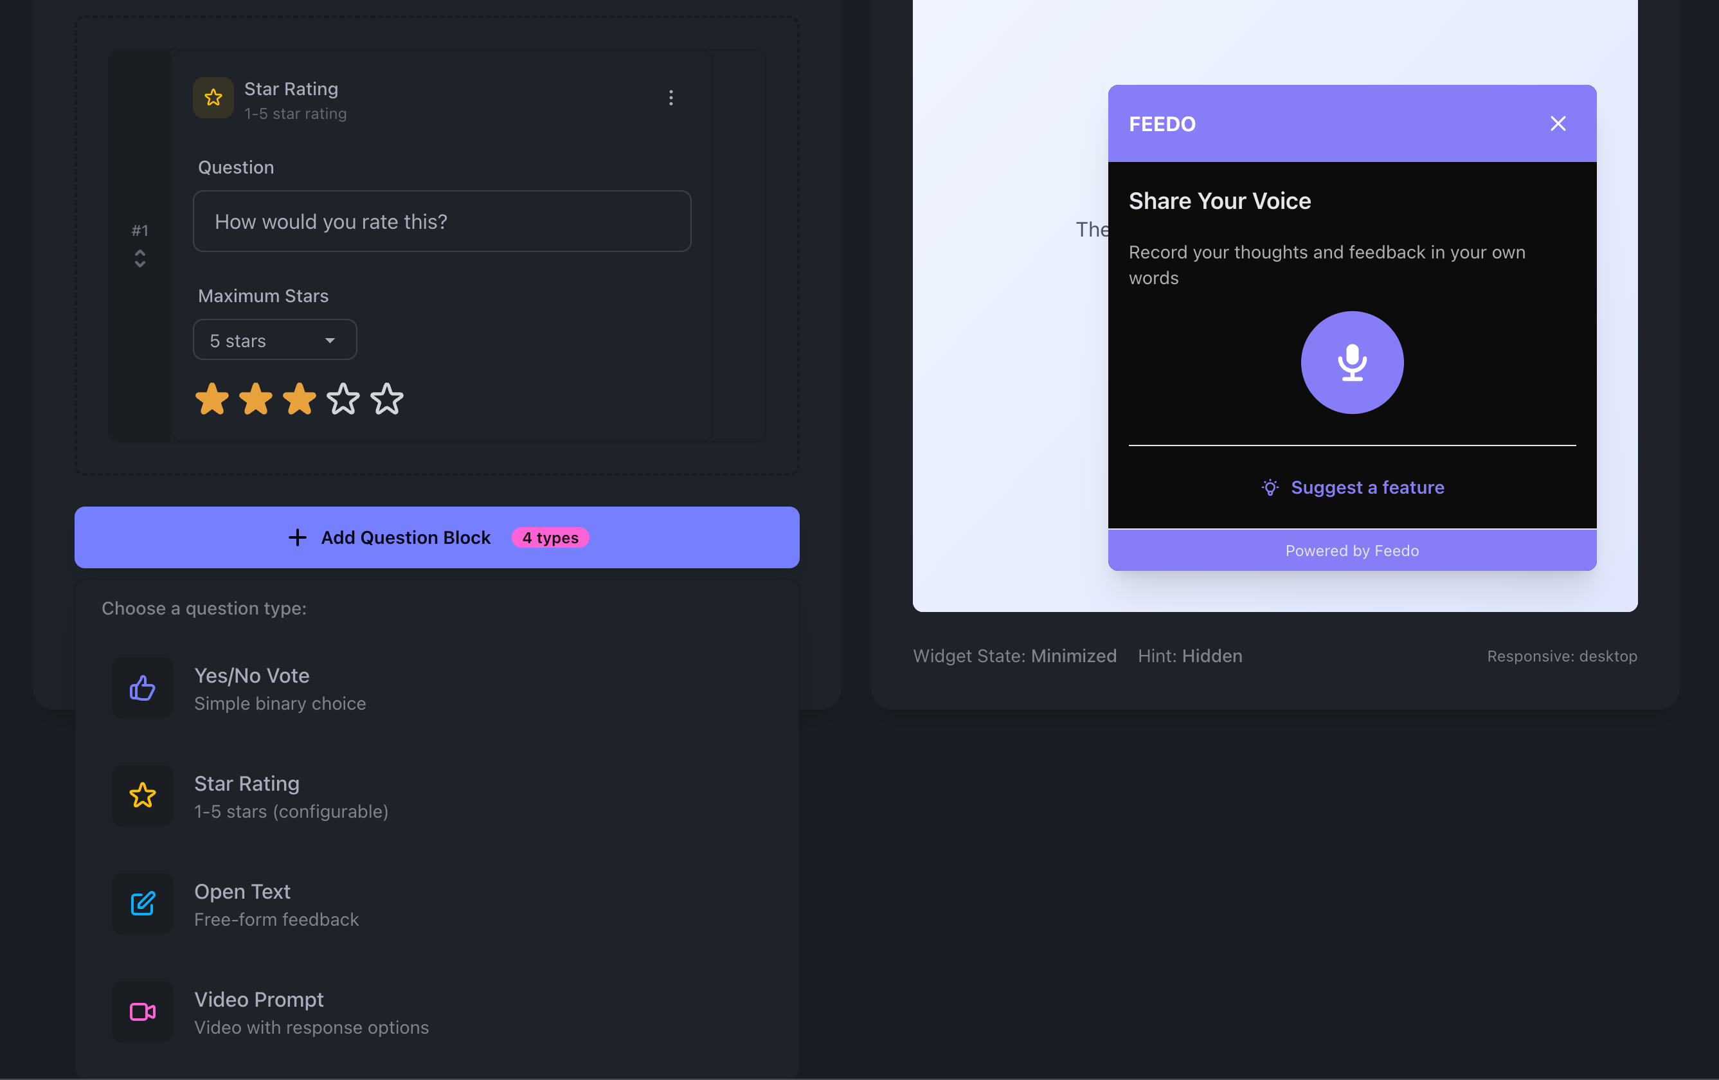Click the reorder arrows on block #1
This screenshot has height=1080, width=1719.
[140, 258]
